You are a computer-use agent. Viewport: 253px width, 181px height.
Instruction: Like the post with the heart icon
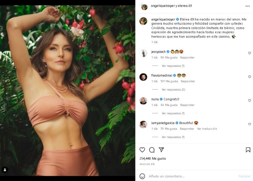142,150
